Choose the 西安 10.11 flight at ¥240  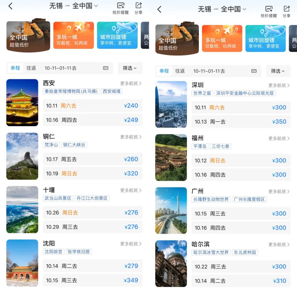pyautogui.click(x=93, y=106)
